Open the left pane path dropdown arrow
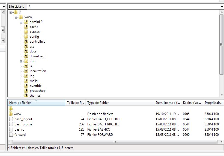Screen dimensions: 224x156 (4, 7)
